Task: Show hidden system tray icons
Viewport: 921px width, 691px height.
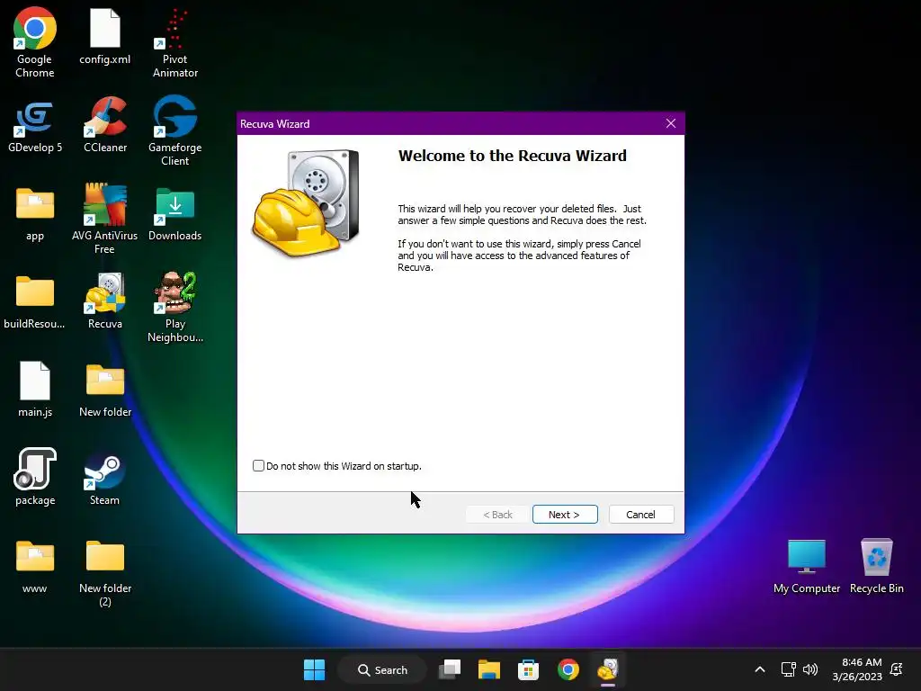Action: [x=759, y=669]
